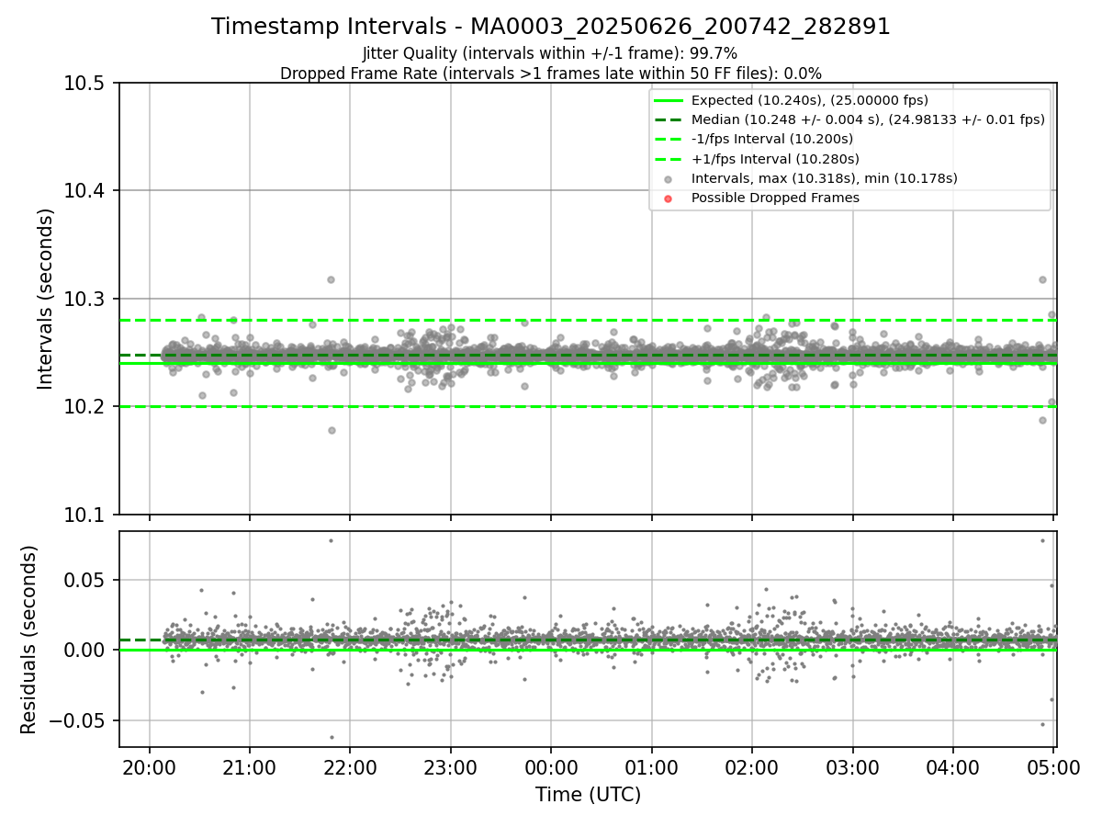Click the gray dot legend marker for Intervals
This screenshot has height=827, width=1102.
[669, 179]
